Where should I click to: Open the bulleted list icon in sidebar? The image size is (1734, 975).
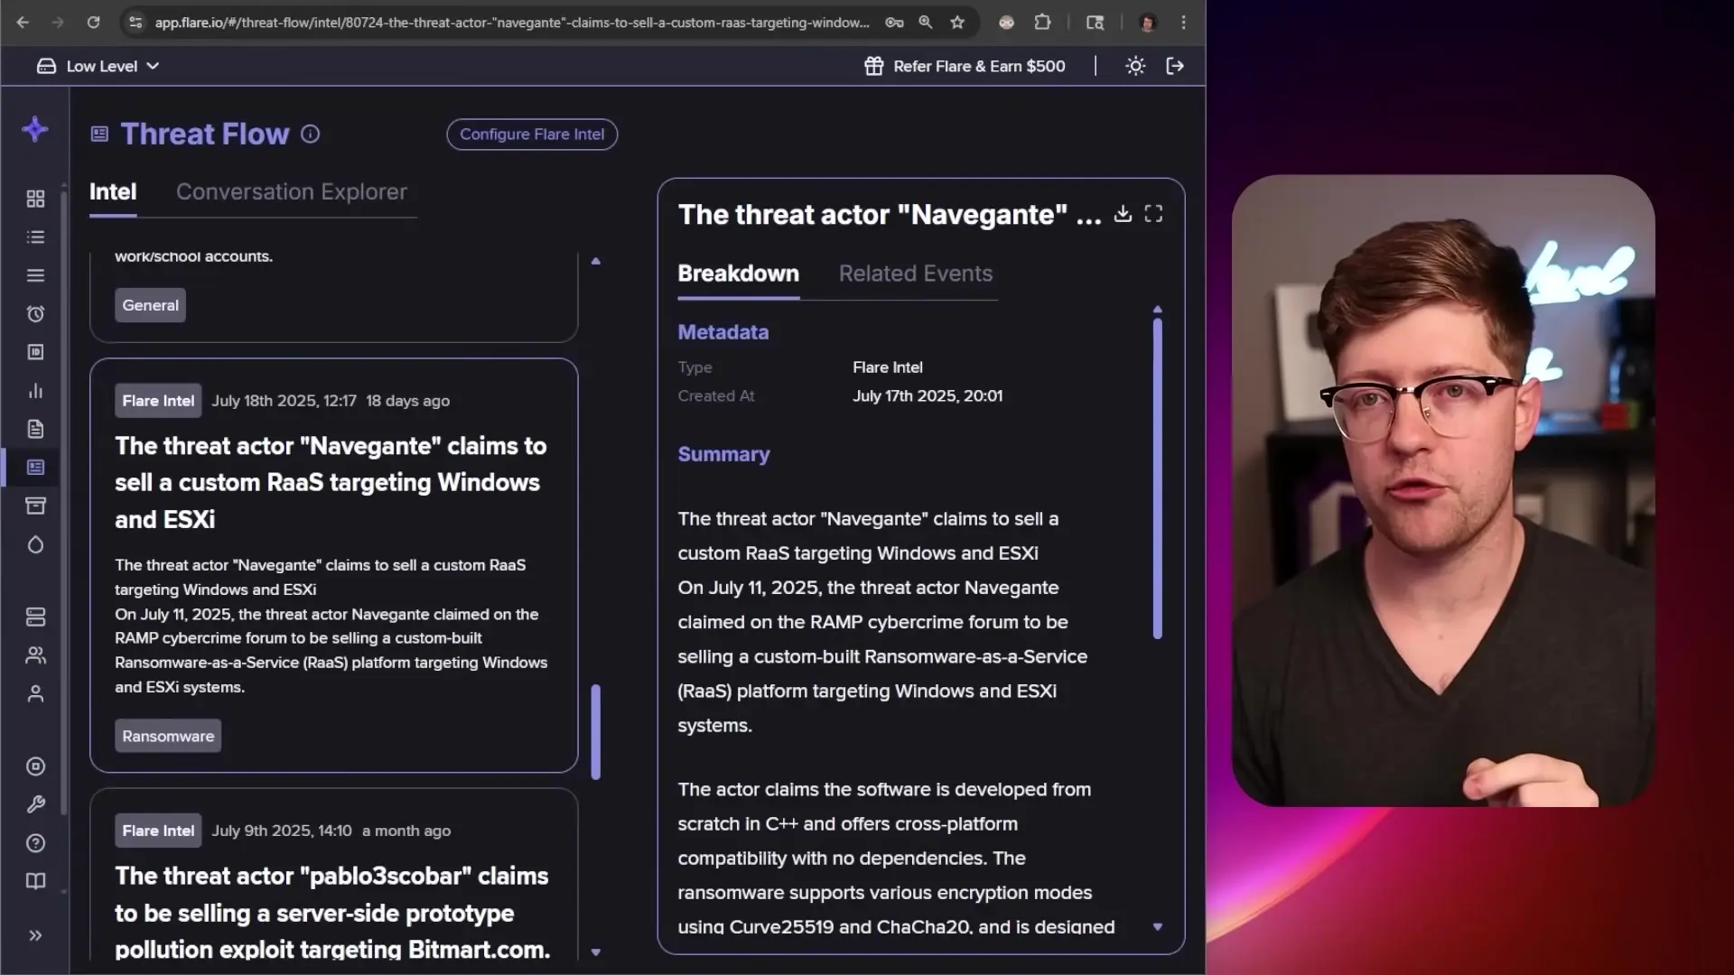coord(35,237)
